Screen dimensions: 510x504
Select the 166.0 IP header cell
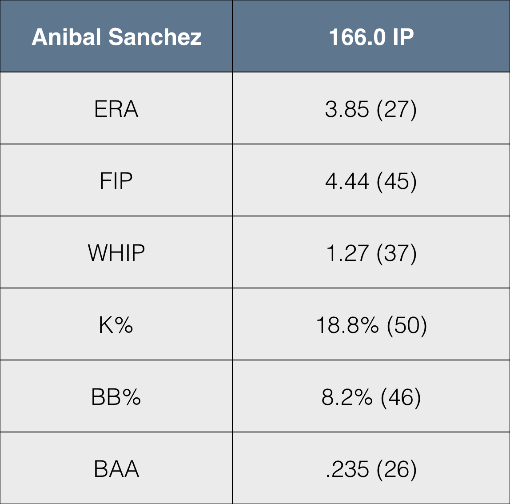[371, 37]
